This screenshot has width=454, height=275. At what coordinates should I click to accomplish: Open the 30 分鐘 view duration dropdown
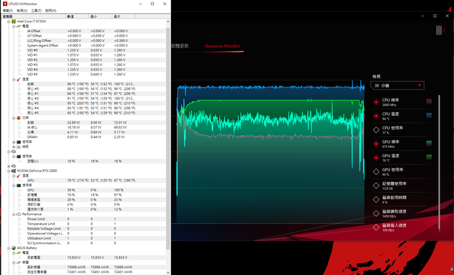point(397,86)
